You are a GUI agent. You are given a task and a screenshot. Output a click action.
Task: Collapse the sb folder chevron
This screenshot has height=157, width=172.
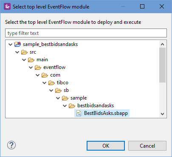click(x=51, y=90)
